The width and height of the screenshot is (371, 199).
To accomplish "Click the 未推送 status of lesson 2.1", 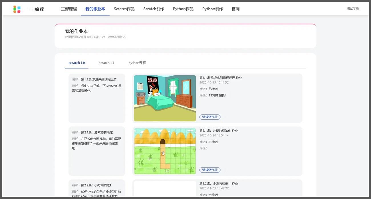I will tap(213, 142).
